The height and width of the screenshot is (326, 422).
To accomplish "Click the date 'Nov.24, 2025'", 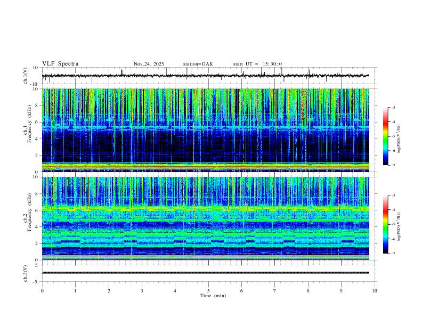I will pos(149,64).
